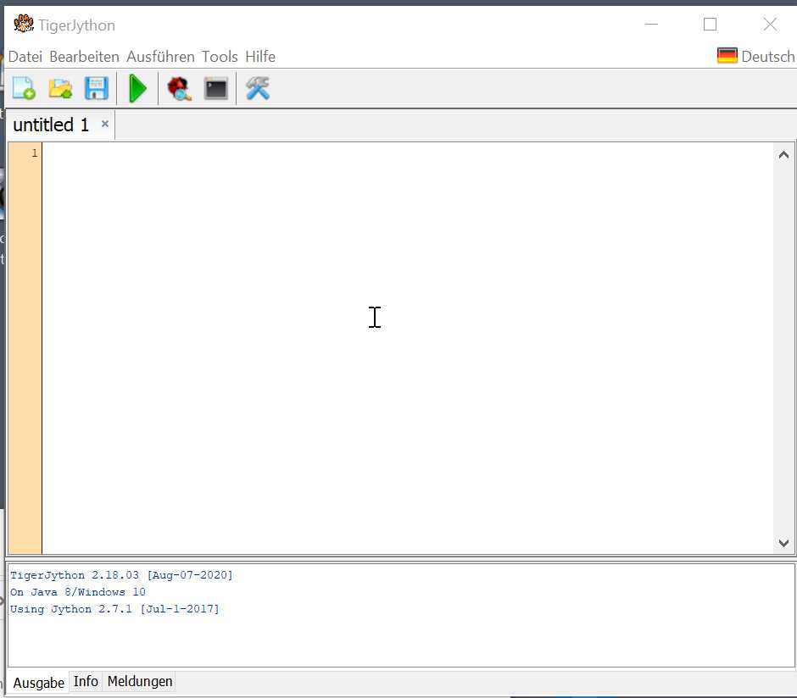
Task: Select the untitled 1 editor tab
Action: click(x=51, y=125)
